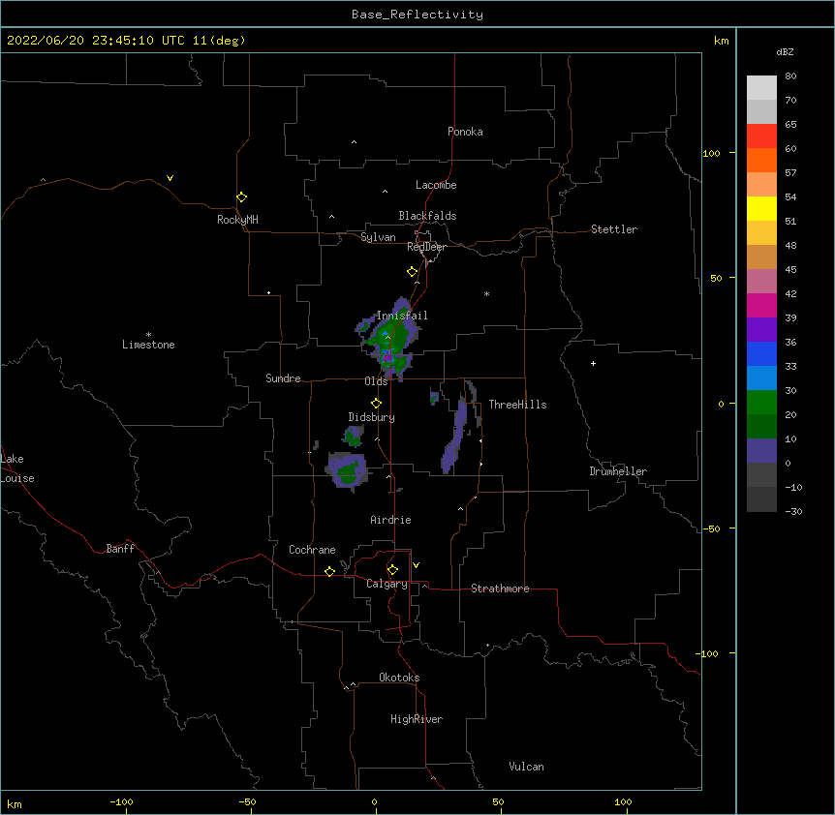
Task: Click the green 30 dBZ legend swatch
Action: (x=761, y=403)
